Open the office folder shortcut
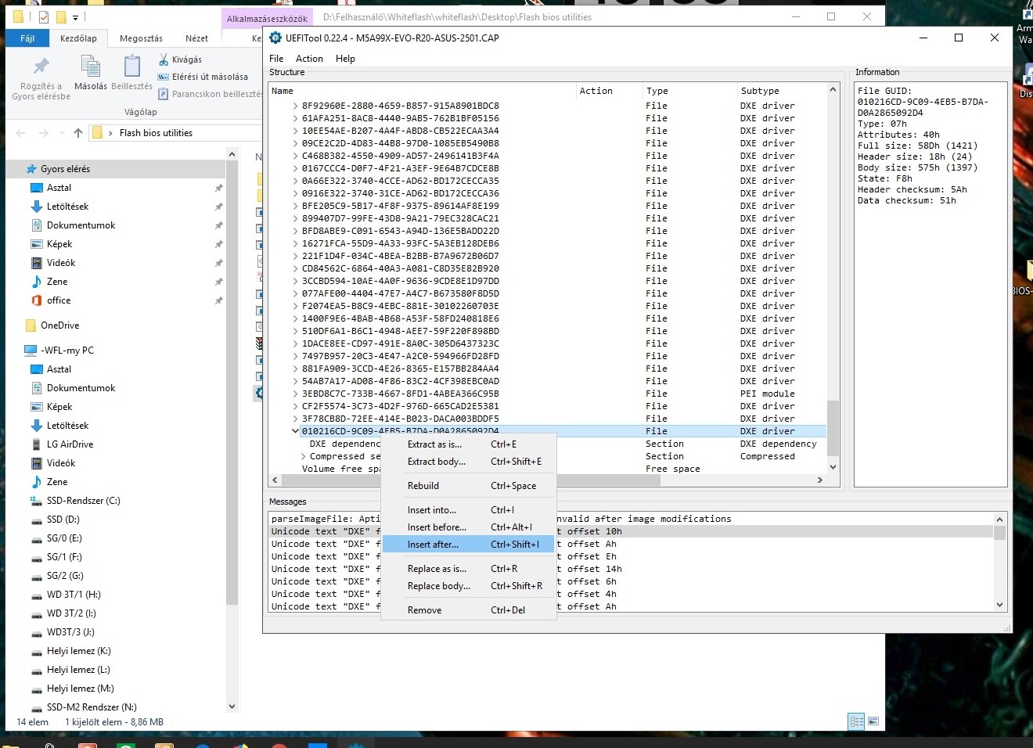This screenshot has height=748, width=1033. (59, 300)
